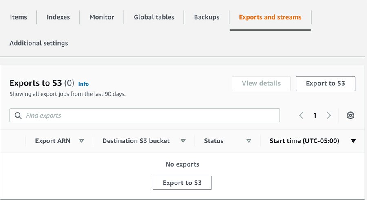
Task: Sort by Destination S3 bucket arrow
Action: coord(183,141)
